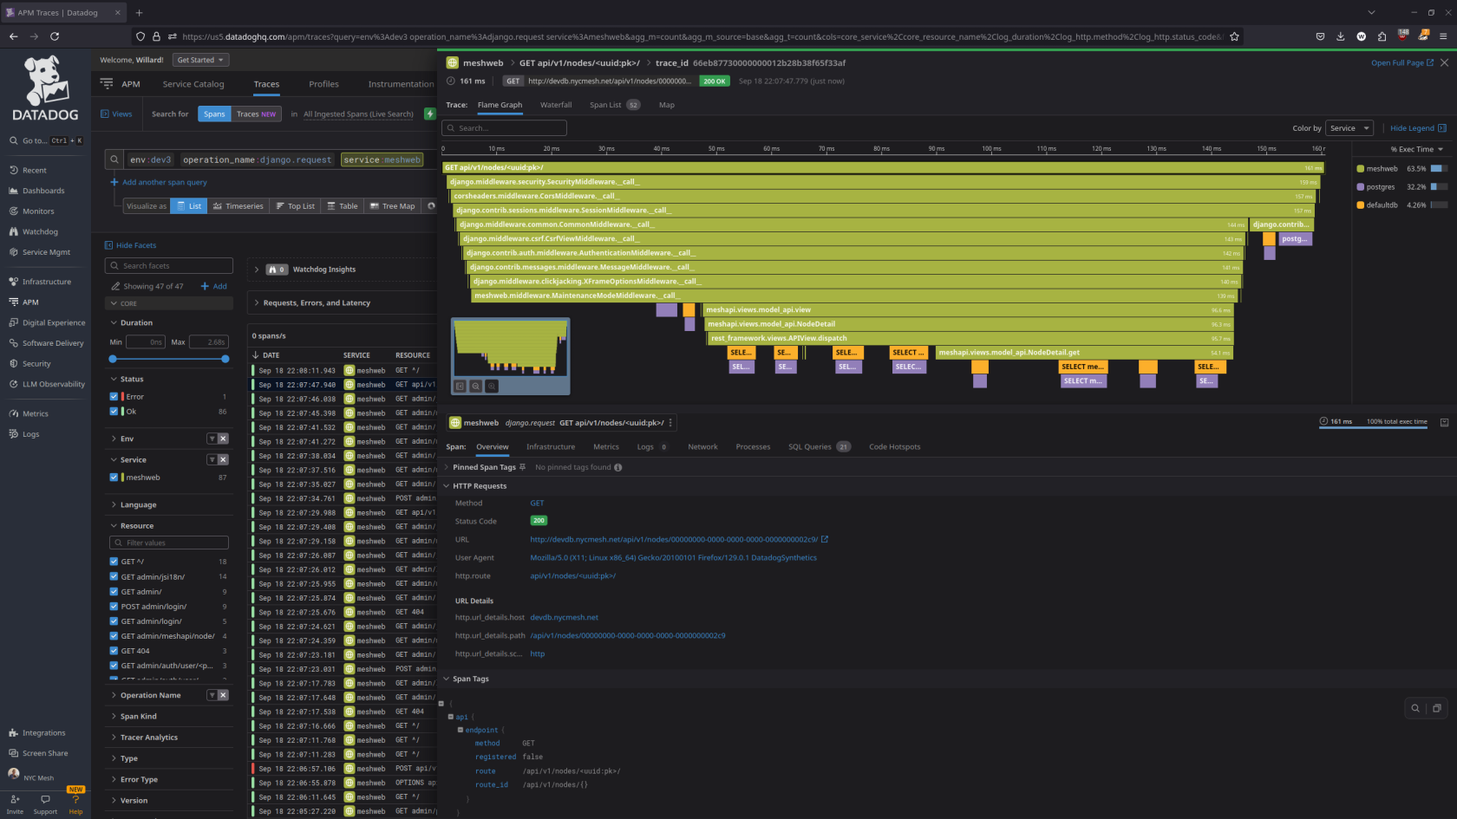Open Software Delivery in the sidebar
This screenshot has width=1457, height=819.
46,343
